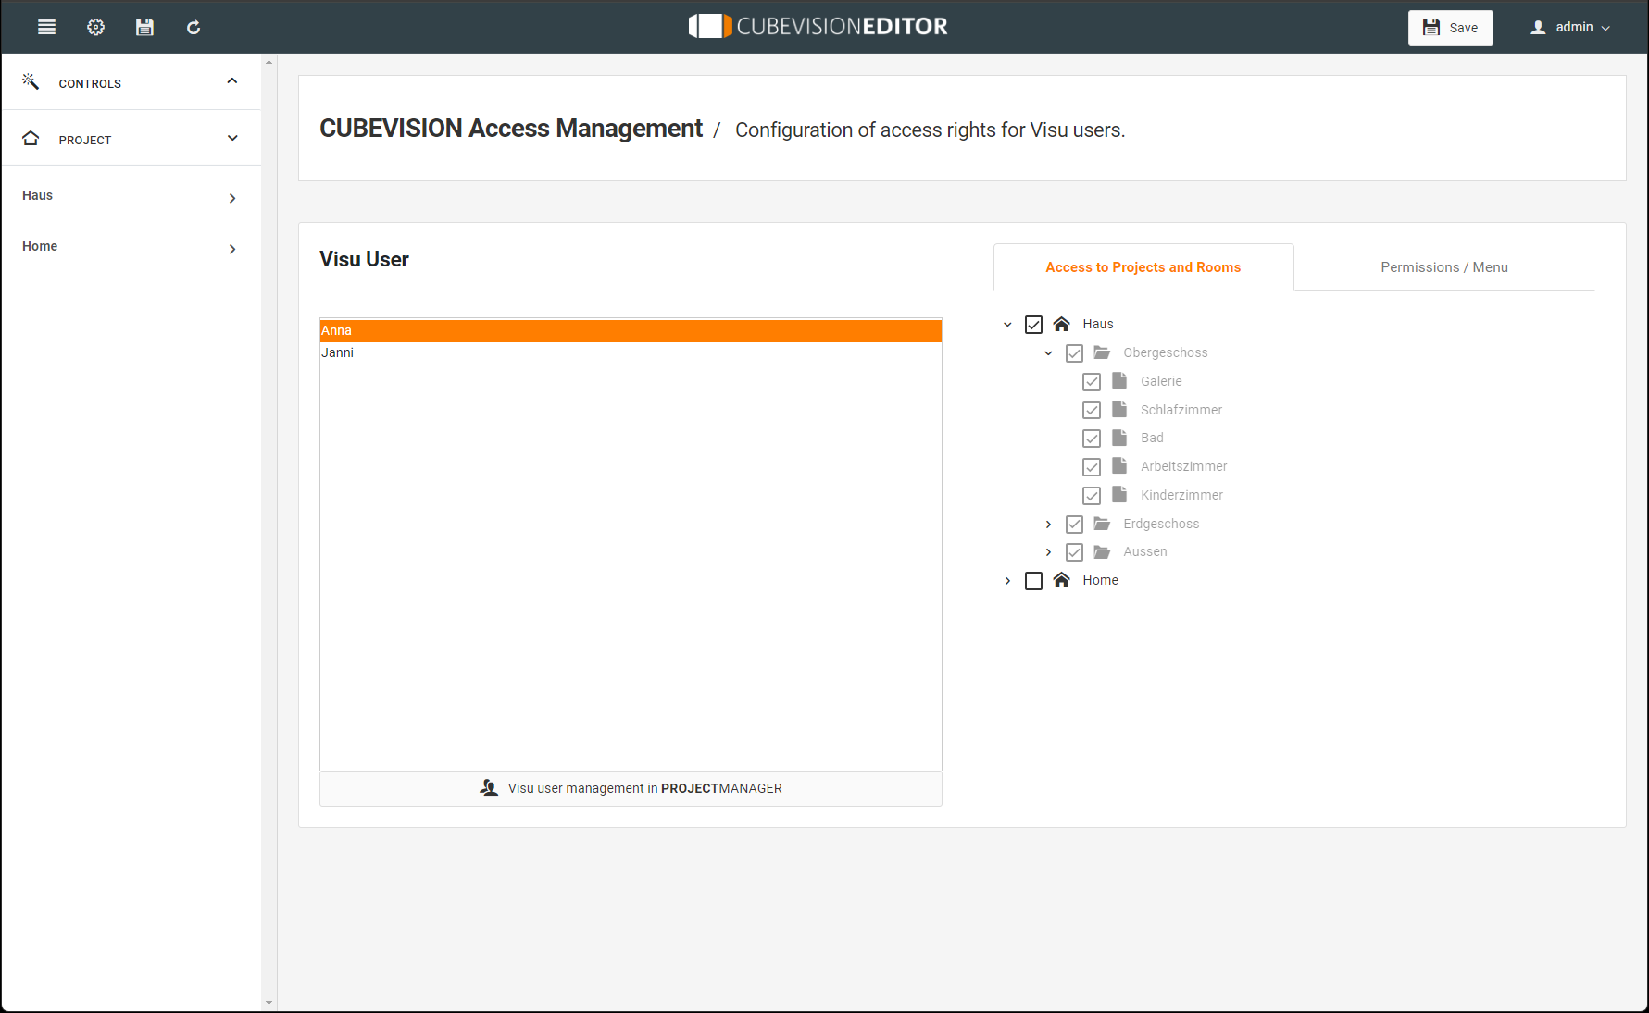1649x1013 pixels.
Task: Click the Galerie room label
Action: point(1161,381)
